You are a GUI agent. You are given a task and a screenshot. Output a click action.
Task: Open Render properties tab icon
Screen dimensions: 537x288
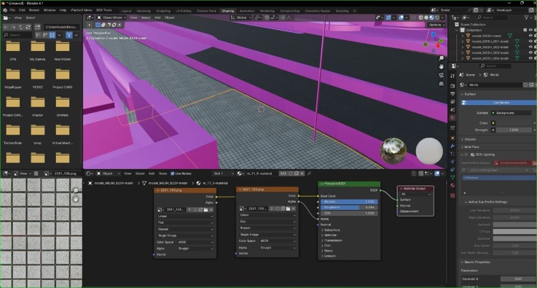[x=452, y=86]
